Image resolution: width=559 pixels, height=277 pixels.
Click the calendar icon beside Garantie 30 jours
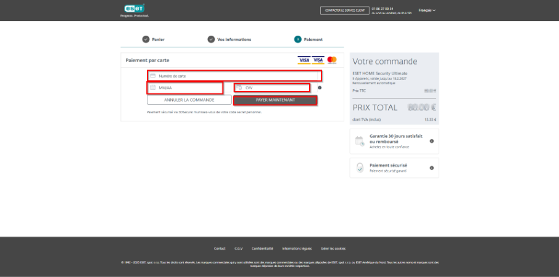pos(360,141)
